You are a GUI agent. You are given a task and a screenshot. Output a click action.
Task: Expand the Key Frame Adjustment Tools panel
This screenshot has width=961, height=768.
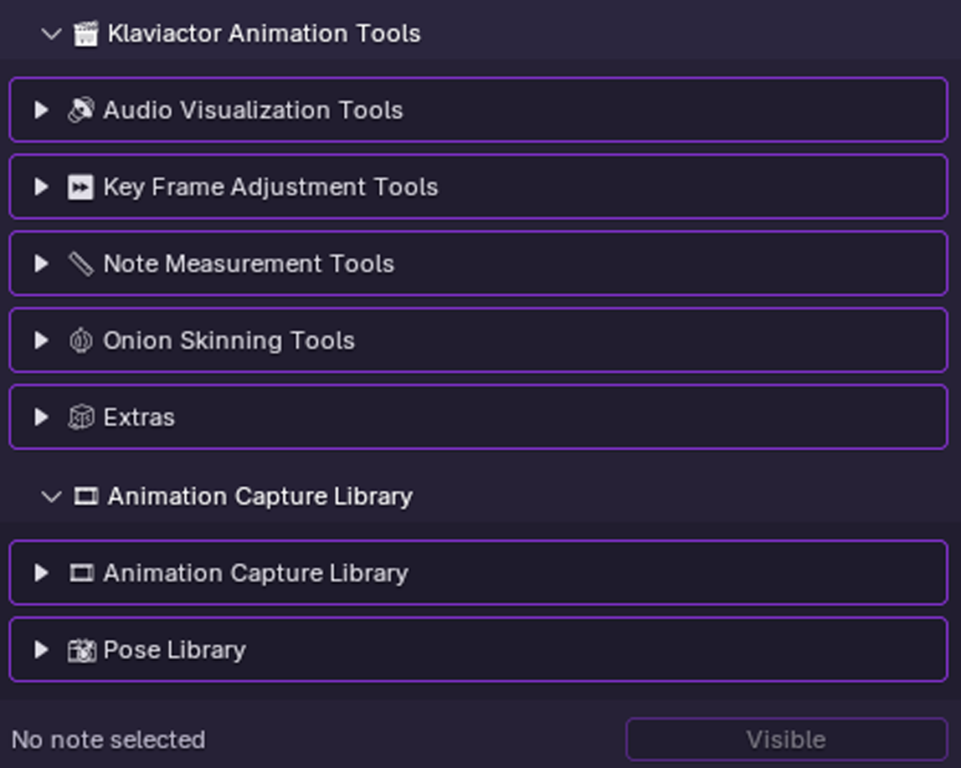click(39, 187)
